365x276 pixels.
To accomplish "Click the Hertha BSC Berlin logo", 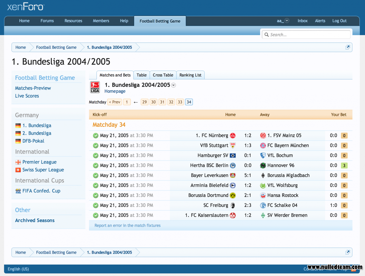I will (233, 166).
